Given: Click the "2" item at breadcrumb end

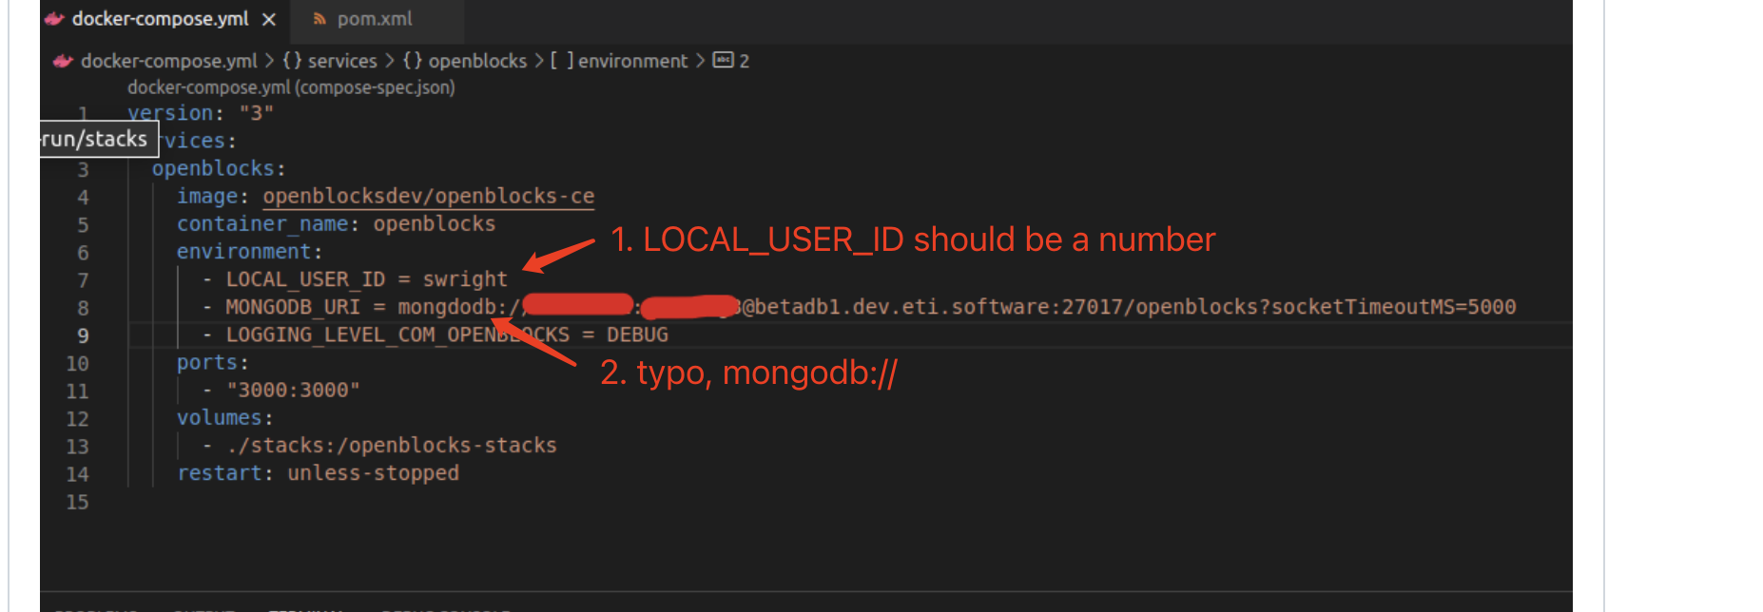Looking at the screenshot, I should (x=745, y=60).
